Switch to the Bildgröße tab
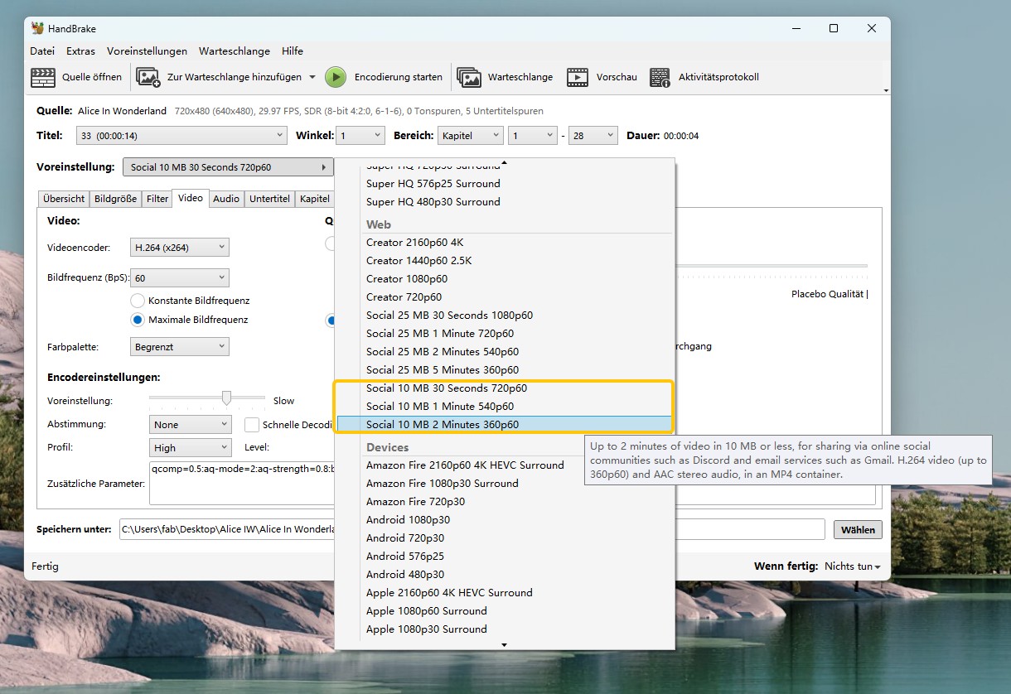This screenshot has height=694, width=1011. pos(115,199)
